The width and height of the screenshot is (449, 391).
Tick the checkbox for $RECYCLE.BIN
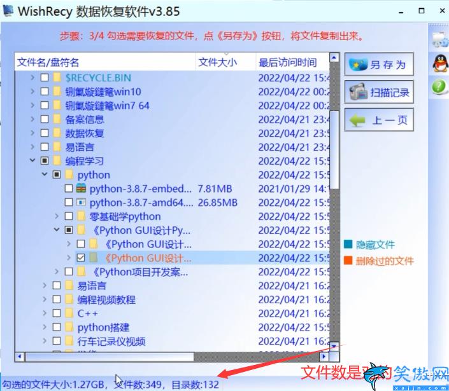[x=45, y=78]
